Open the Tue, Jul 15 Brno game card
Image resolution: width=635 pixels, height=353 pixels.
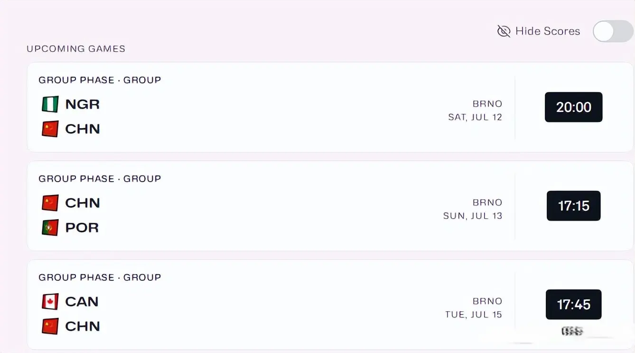click(x=330, y=305)
